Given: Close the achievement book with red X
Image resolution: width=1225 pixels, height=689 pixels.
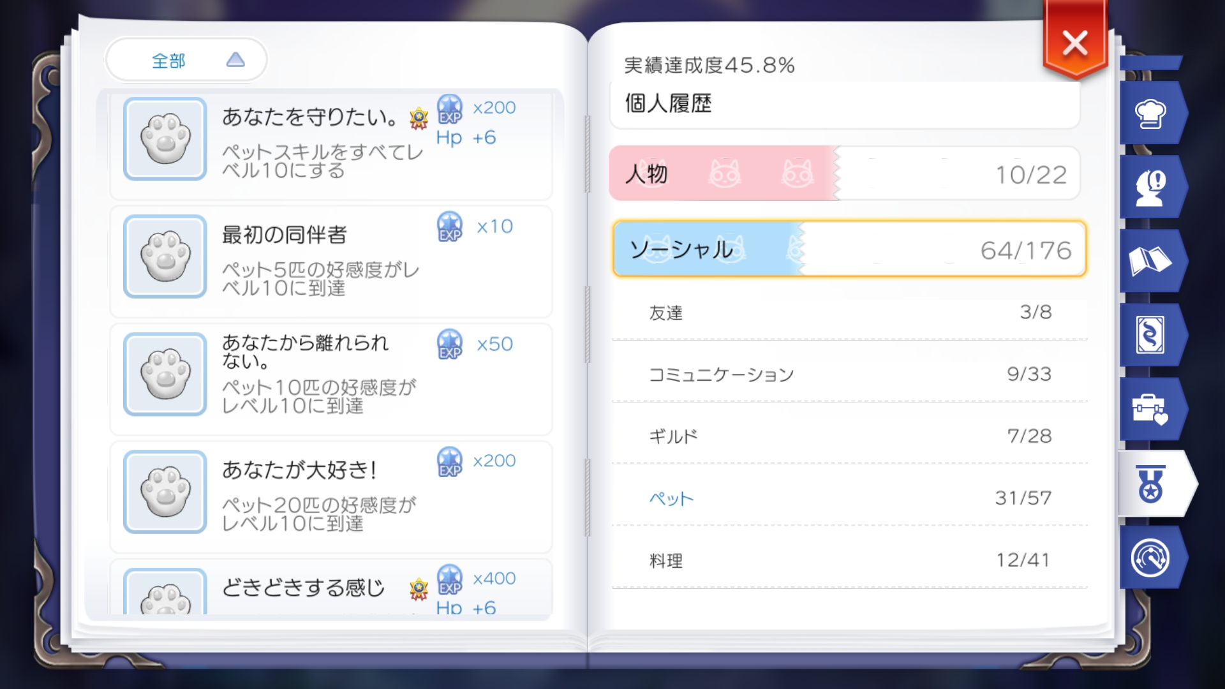Looking at the screenshot, I should [x=1075, y=43].
